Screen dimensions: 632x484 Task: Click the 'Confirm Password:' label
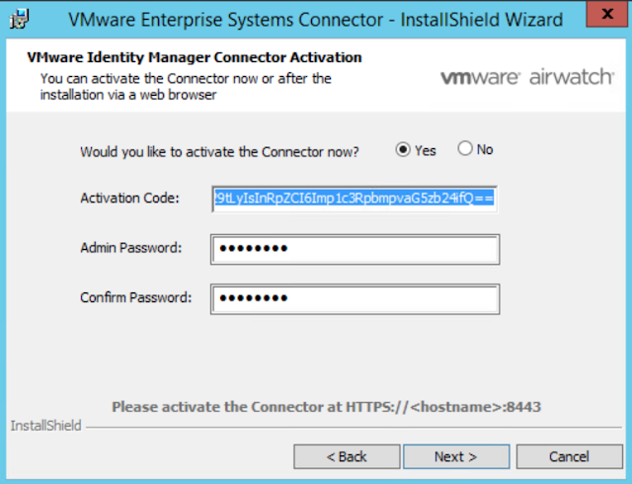(136, 297)
